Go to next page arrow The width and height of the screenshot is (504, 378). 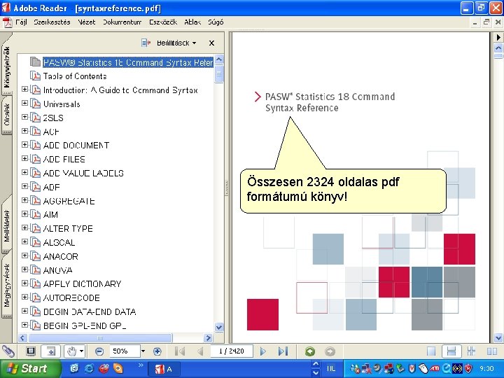coord(262,351)
